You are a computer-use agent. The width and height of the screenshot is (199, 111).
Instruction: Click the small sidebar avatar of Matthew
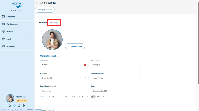10,98
